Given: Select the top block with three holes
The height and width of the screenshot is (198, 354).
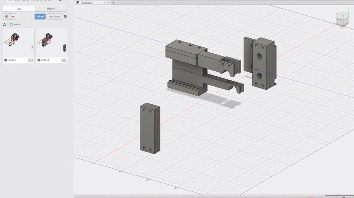Looking at the screenshot, I should (186, 52).
